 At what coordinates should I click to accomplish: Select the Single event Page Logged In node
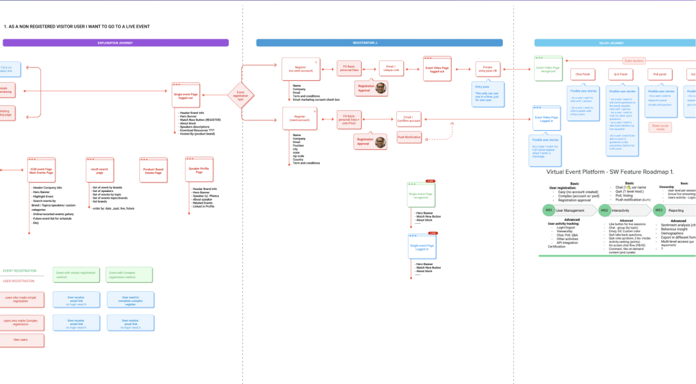point(422,246)
